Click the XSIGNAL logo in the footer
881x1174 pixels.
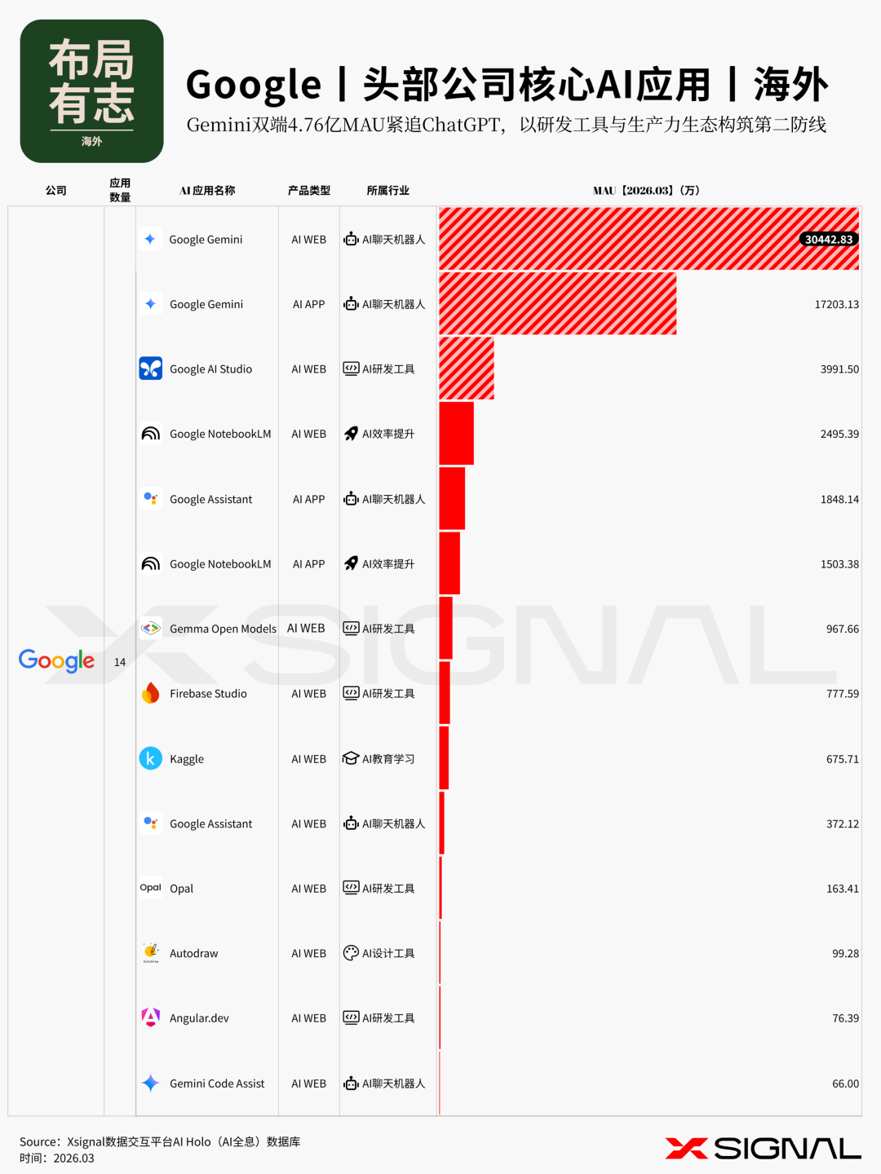763,1148
